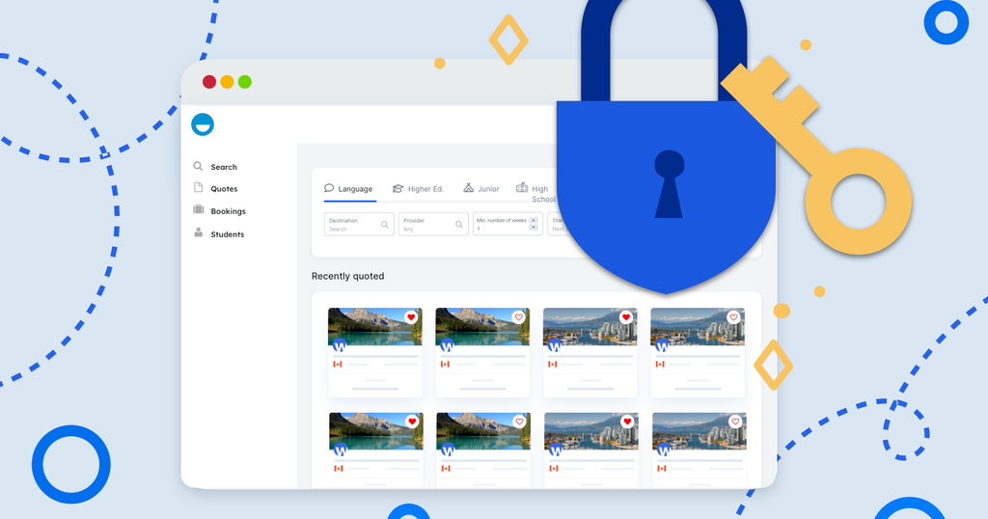Unfavorite the bottom-row city card with red heart
Screen dimensions: 988x519
tap(627, 422)
